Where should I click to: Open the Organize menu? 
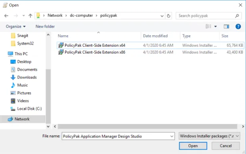pos(16,27)
